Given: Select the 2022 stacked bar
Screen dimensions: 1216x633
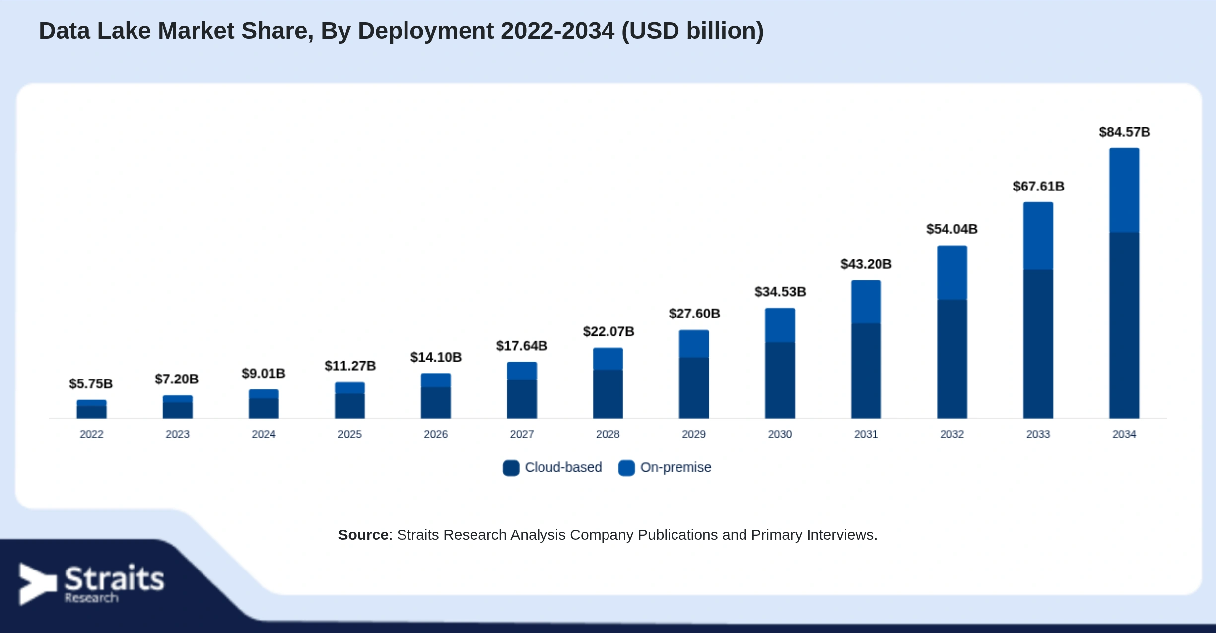Looking at the screenshot, I should (x=91, y=409).
